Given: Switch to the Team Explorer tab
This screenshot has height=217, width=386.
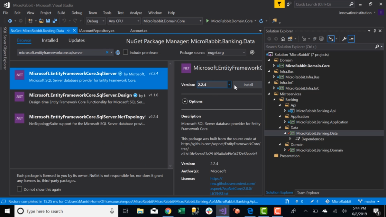Looking at the screenshot, I should tap(308, 193).
